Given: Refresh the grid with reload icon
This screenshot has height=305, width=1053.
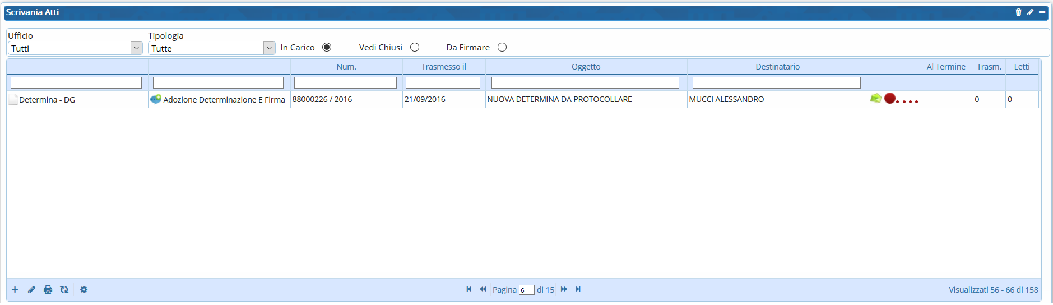Looking at the screenshot, I should tap(64, 290).
